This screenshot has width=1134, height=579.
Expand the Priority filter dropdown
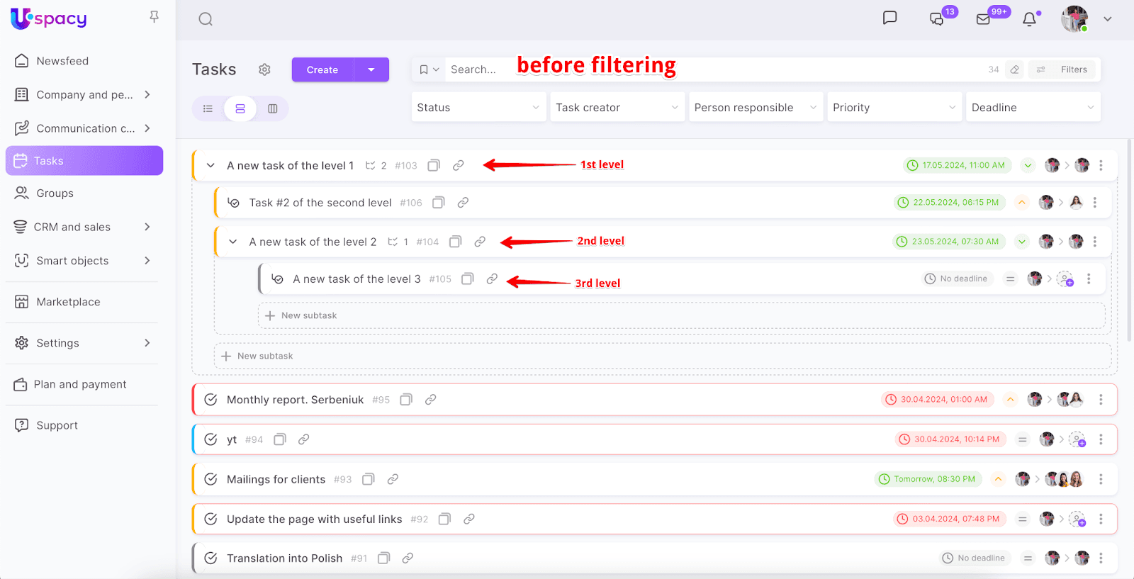coord(894,108)
